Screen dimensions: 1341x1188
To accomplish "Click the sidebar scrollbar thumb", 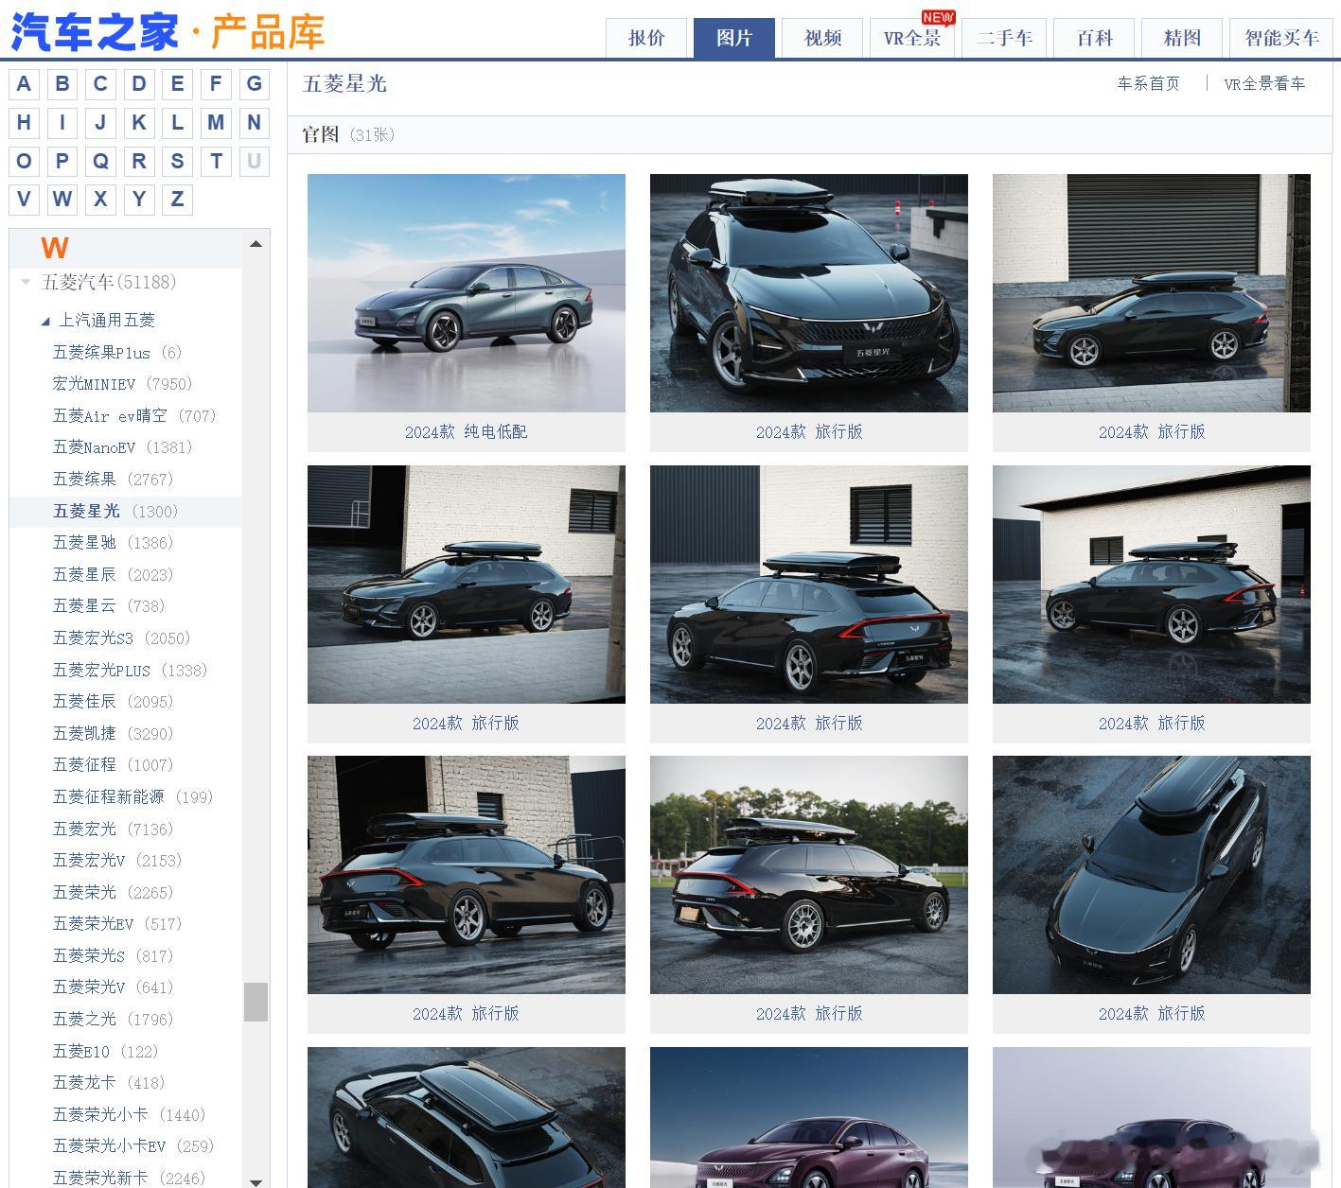I will click(x=256, y=1002).
